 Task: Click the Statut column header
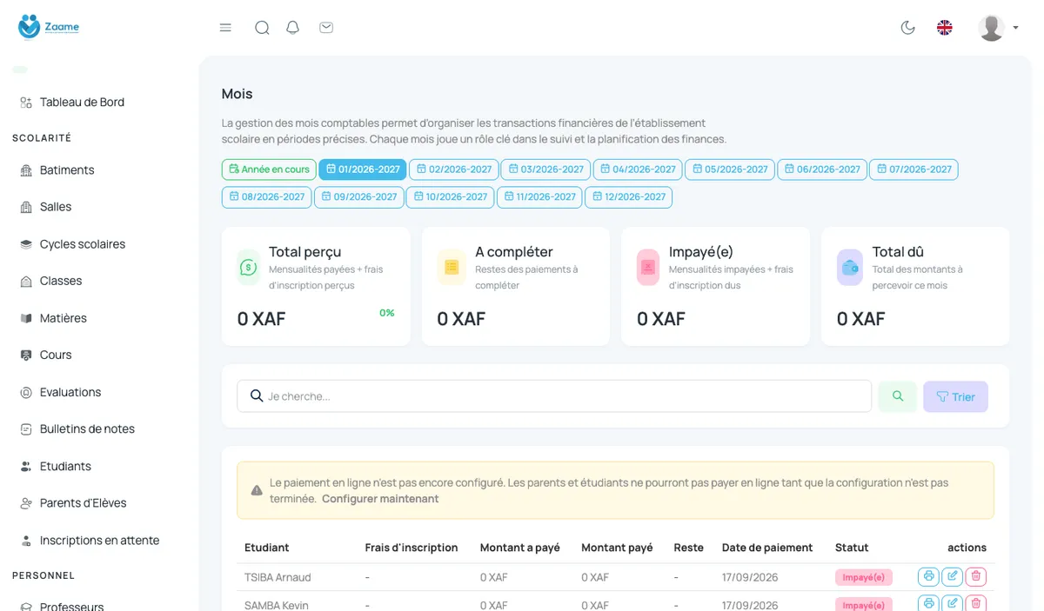(852, 548)
